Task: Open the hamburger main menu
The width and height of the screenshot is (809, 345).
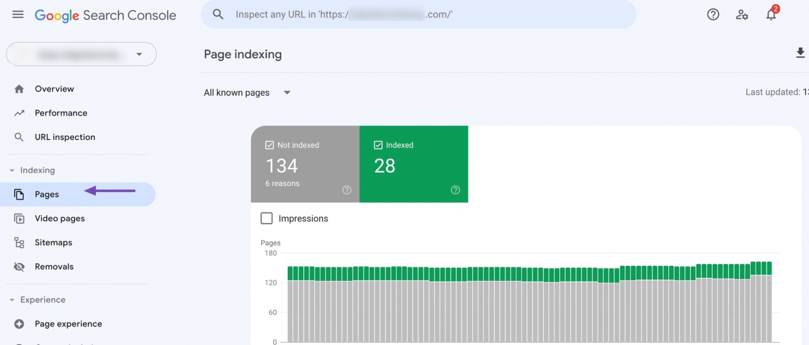Action: [x=18, y=15]
